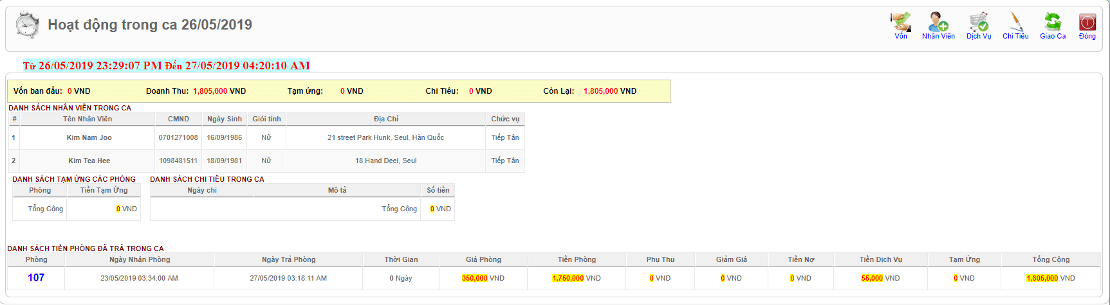Click the Doanh Thu revenue value
Image resolution: width=1110 pixels, height=305 pixels.
click(210, 91)
